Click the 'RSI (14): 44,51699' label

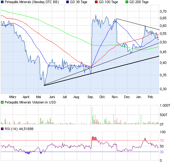[19, 129]
